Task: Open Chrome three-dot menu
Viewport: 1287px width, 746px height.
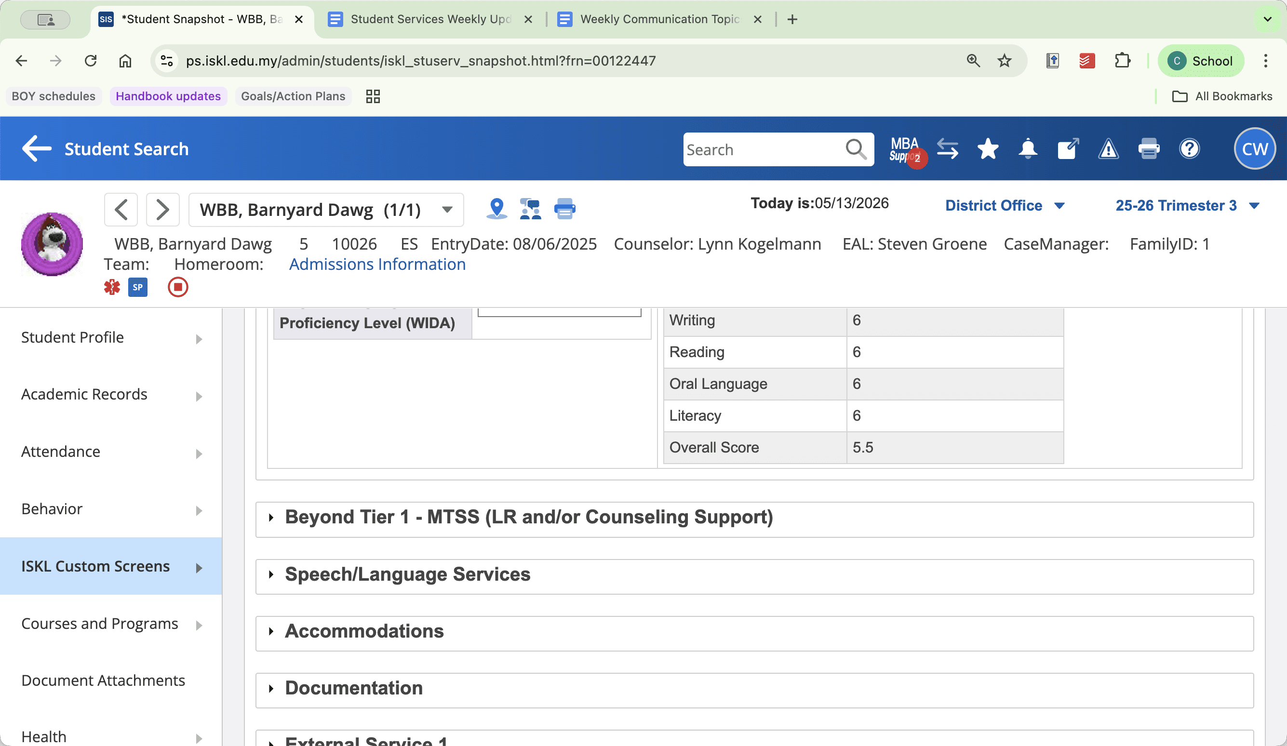Action: (1266, 61)
